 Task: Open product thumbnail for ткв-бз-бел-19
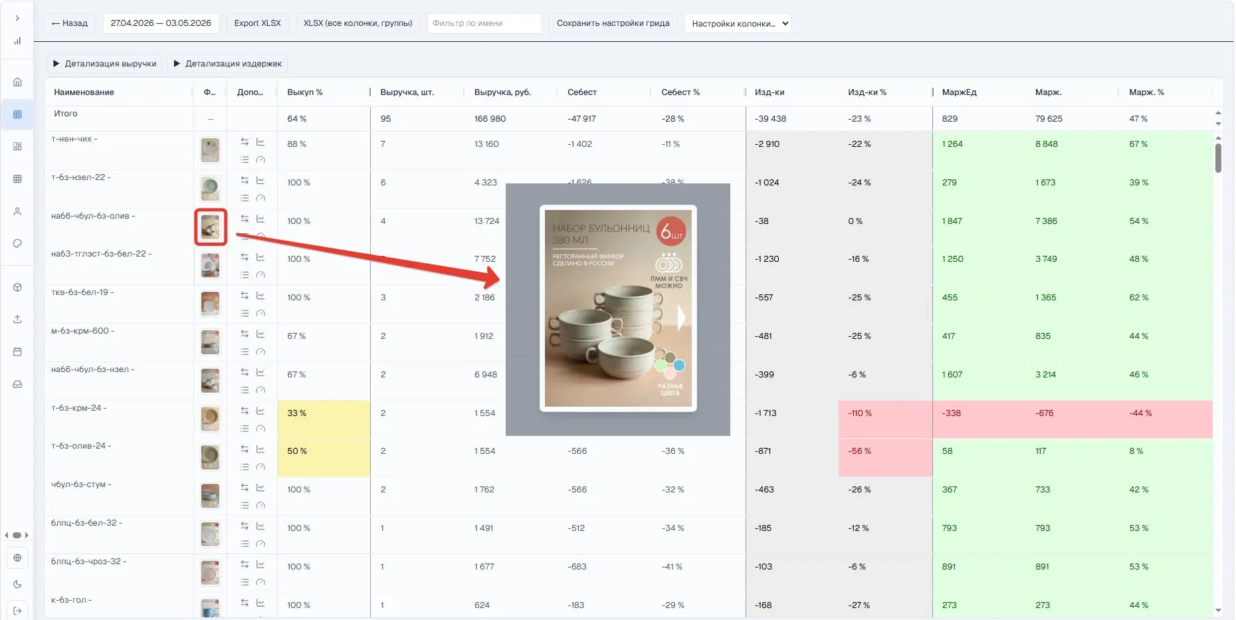[211, 304]
